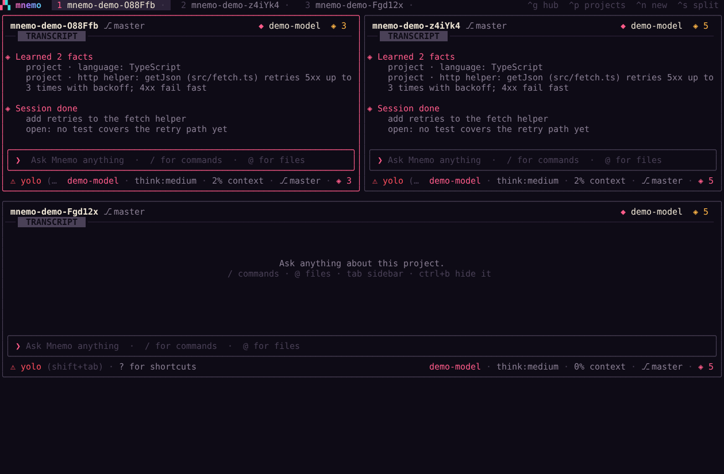Click the orange memory diamond showing 3

tap(334, 26)
